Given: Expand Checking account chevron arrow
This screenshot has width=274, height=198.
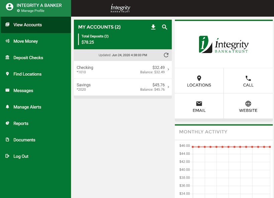Looking at the screenshot, I should tap(168, 69).
